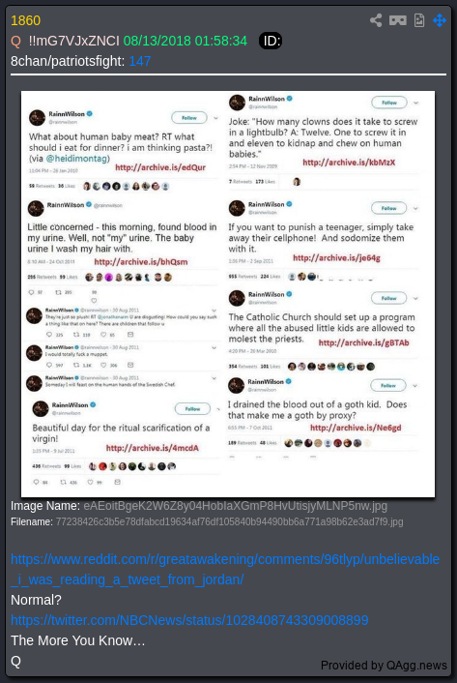
Task: Click the image file icon
Action: [x=419, y=20]
